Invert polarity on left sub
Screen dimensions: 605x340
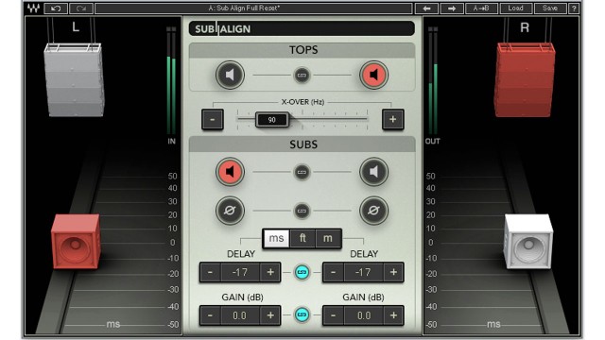tap(230, 211)
